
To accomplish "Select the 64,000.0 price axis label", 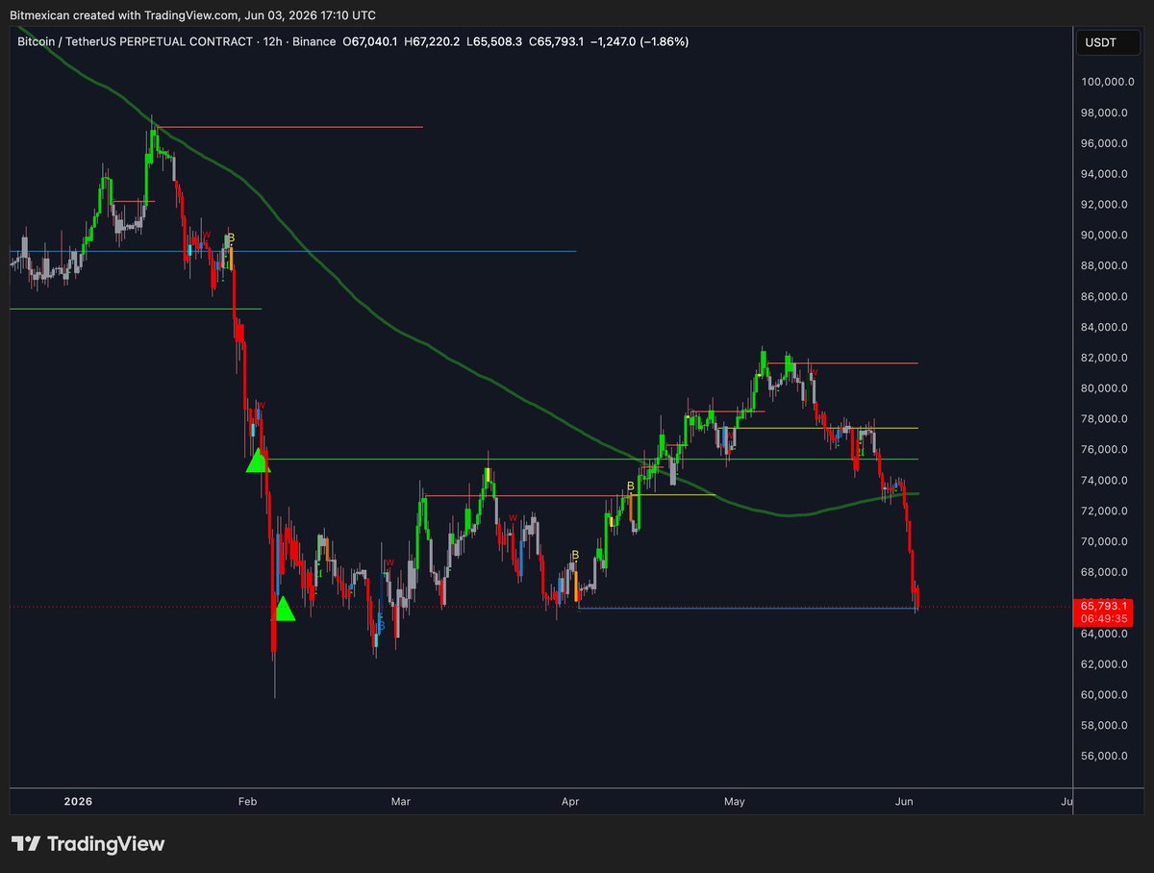I will click(x=1106, y=634).
